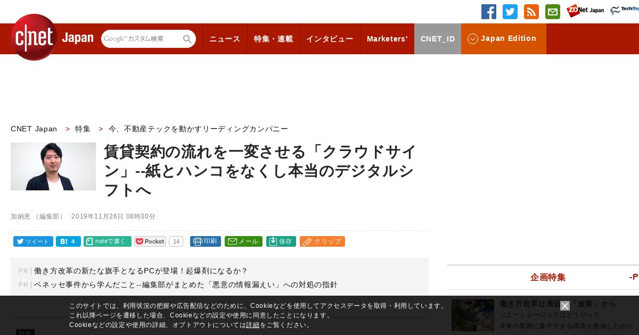Open the インタビュー menu
Screen dimensions: 639x335
(x=330, y=39)
